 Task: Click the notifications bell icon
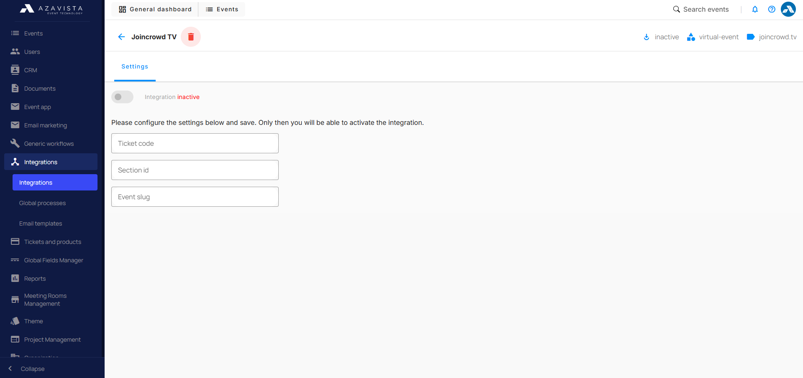coord(755,9)
